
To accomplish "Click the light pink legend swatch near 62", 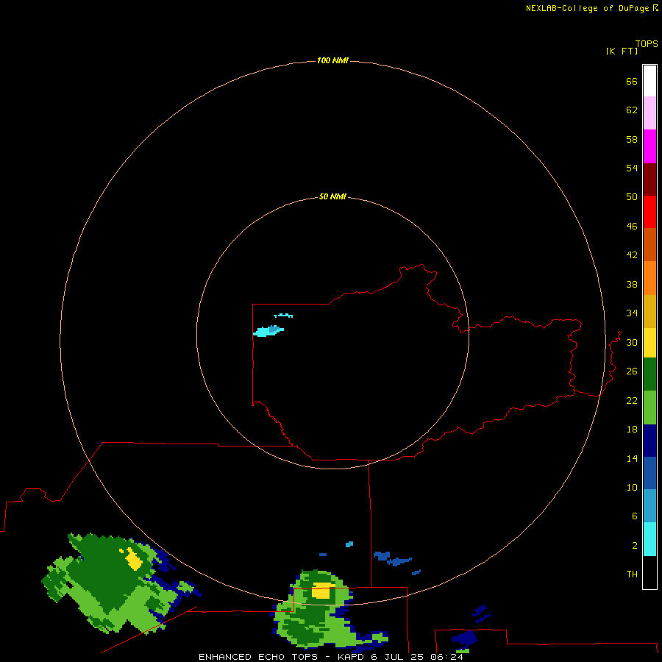I will [x=649, y=113].
